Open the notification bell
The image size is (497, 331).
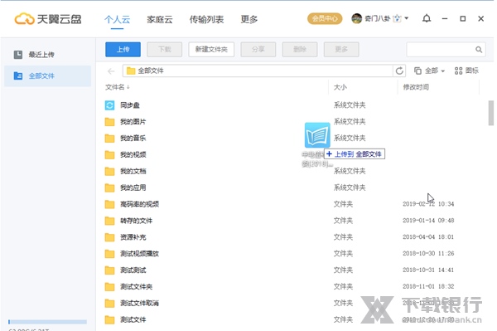click(427, 19)
